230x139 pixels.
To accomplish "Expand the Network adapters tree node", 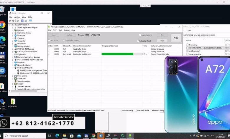I will [13, 65].
